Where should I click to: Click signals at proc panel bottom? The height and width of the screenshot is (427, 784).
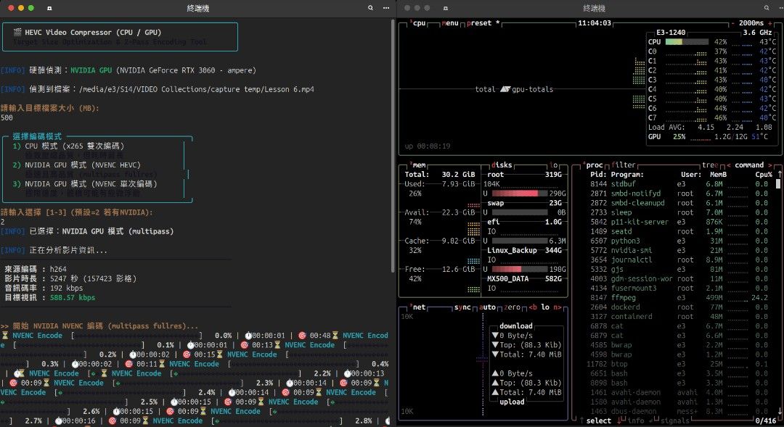674,420
